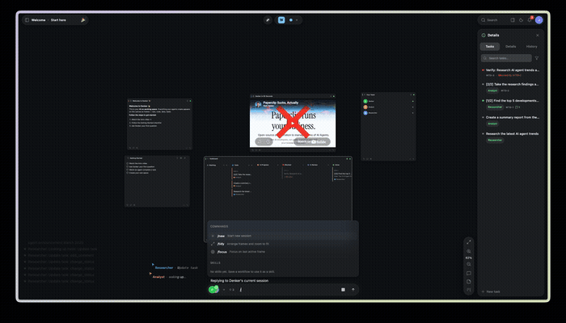Switch to the Details tab
Image resolution: width=566 pixels, height=323 pixels.
click(510, 47)
